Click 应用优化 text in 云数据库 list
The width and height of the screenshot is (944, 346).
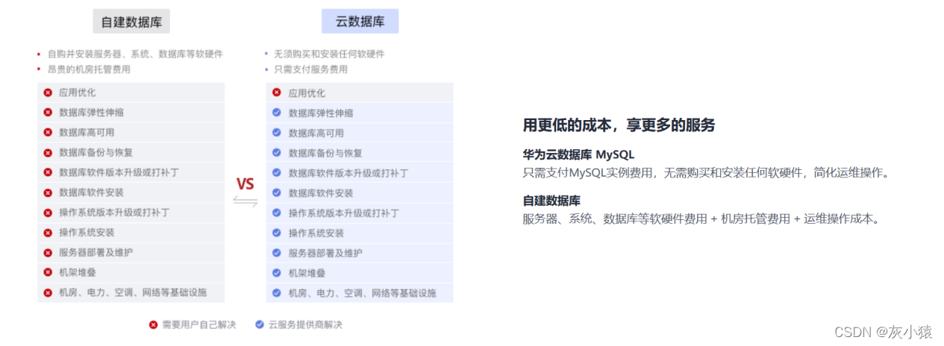307,93
